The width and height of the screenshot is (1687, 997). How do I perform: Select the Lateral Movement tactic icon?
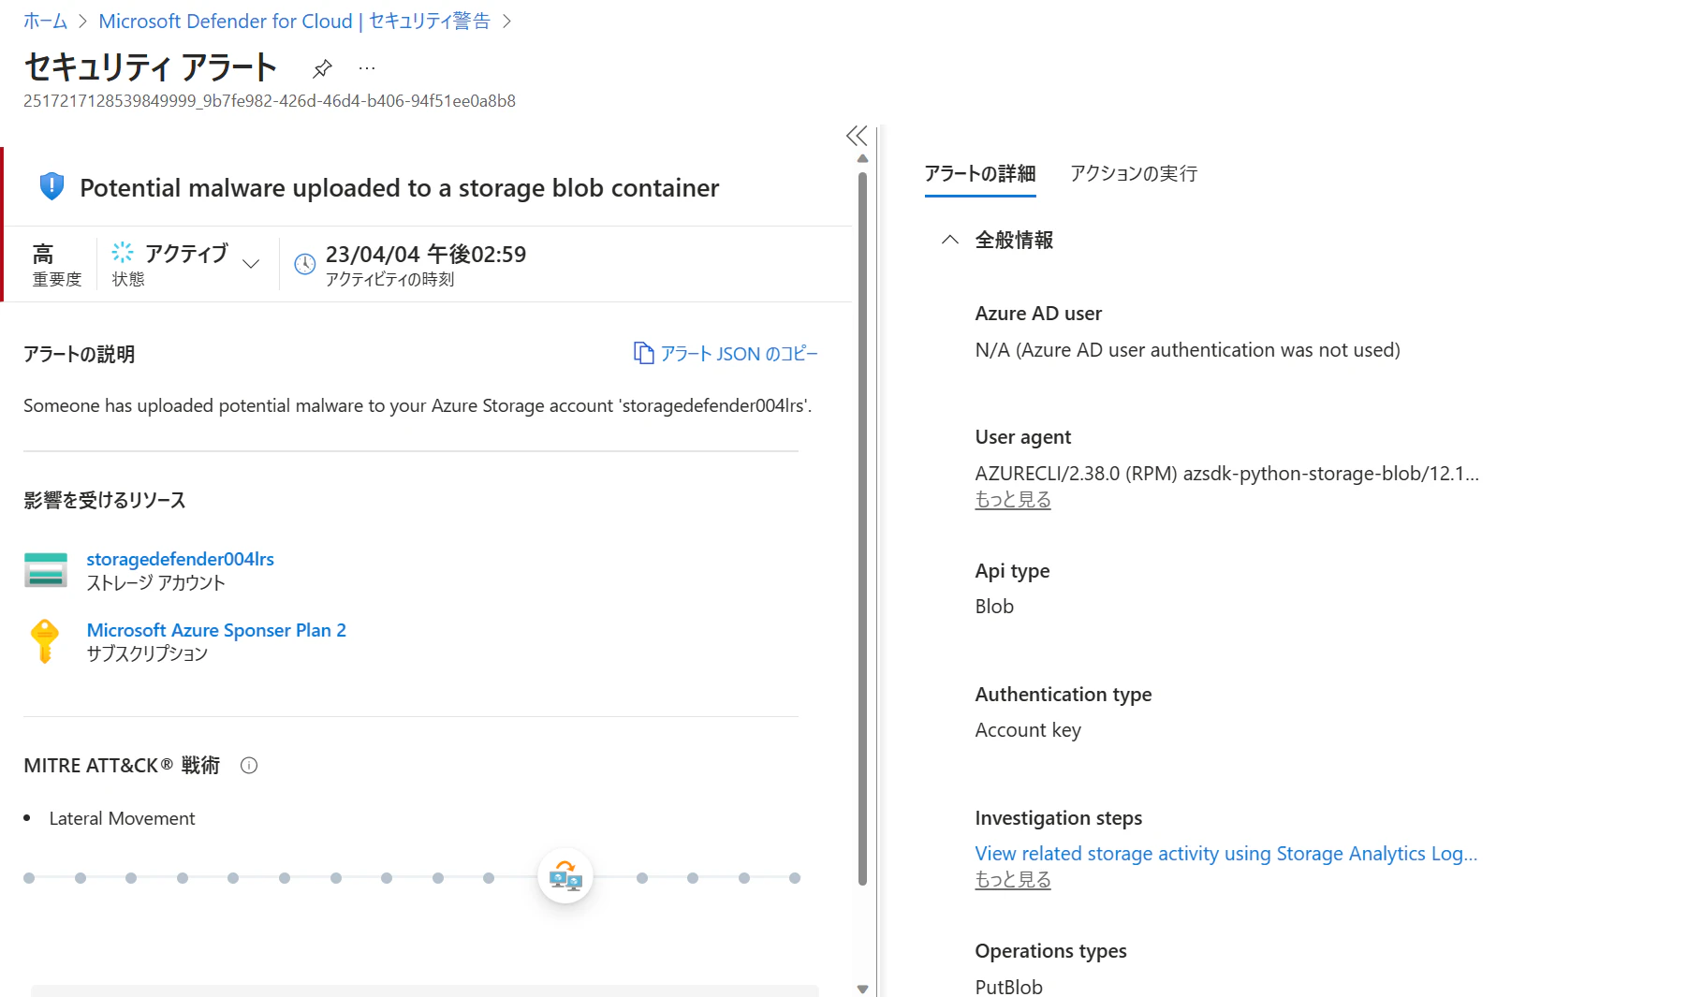pyautogui.click(x=565, y=877)
